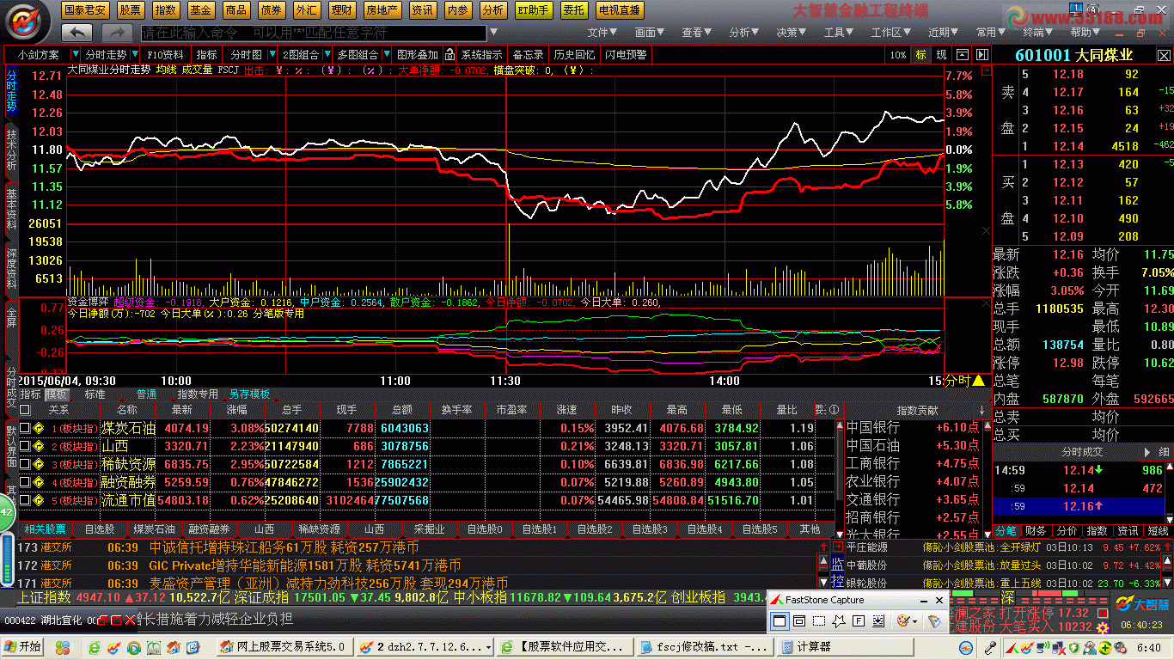1174x660 pixels.
Task: Open the 分时走势 dropdown arrow
Action: [x=136, y=54]
